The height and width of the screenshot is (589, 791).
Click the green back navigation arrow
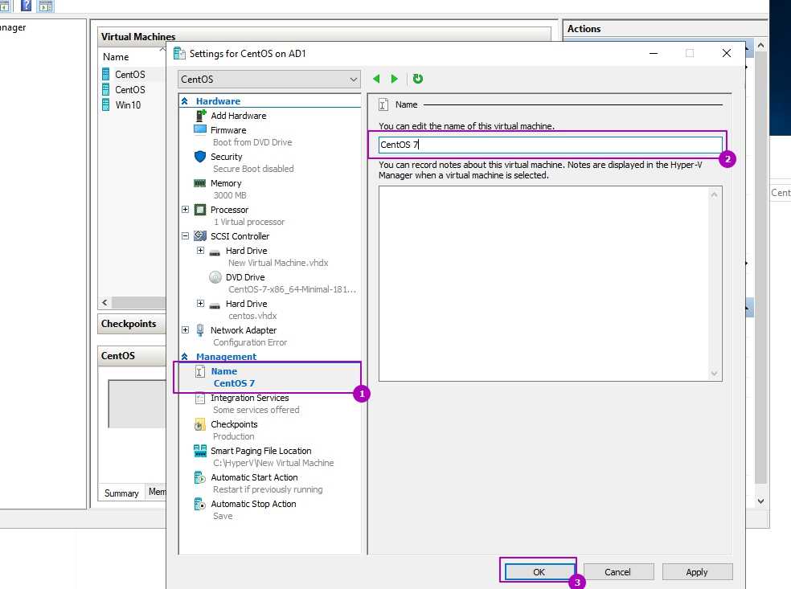[x=376, y=79]
